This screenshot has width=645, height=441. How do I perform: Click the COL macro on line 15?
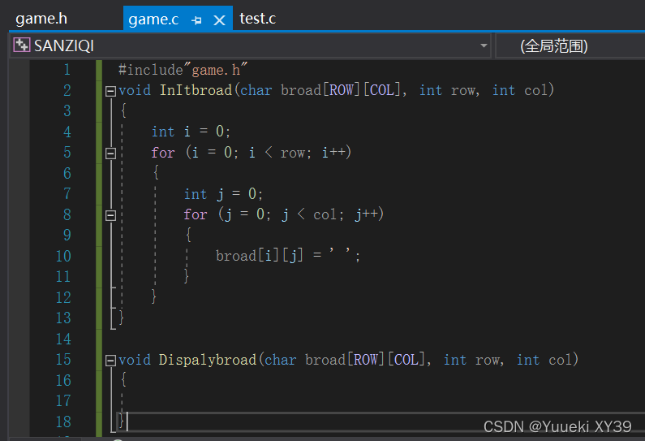[x=406, y=360]
